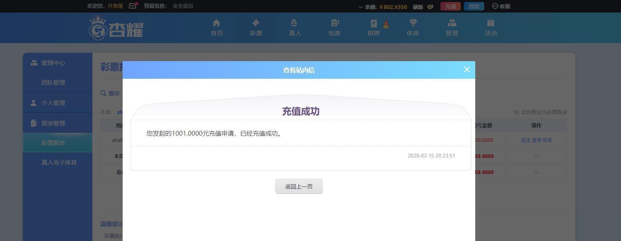Open the 真人 live casino navigation item

(295, 28)
